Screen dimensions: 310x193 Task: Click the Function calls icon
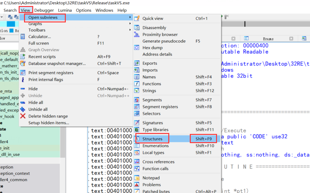(x=137, y=169)
